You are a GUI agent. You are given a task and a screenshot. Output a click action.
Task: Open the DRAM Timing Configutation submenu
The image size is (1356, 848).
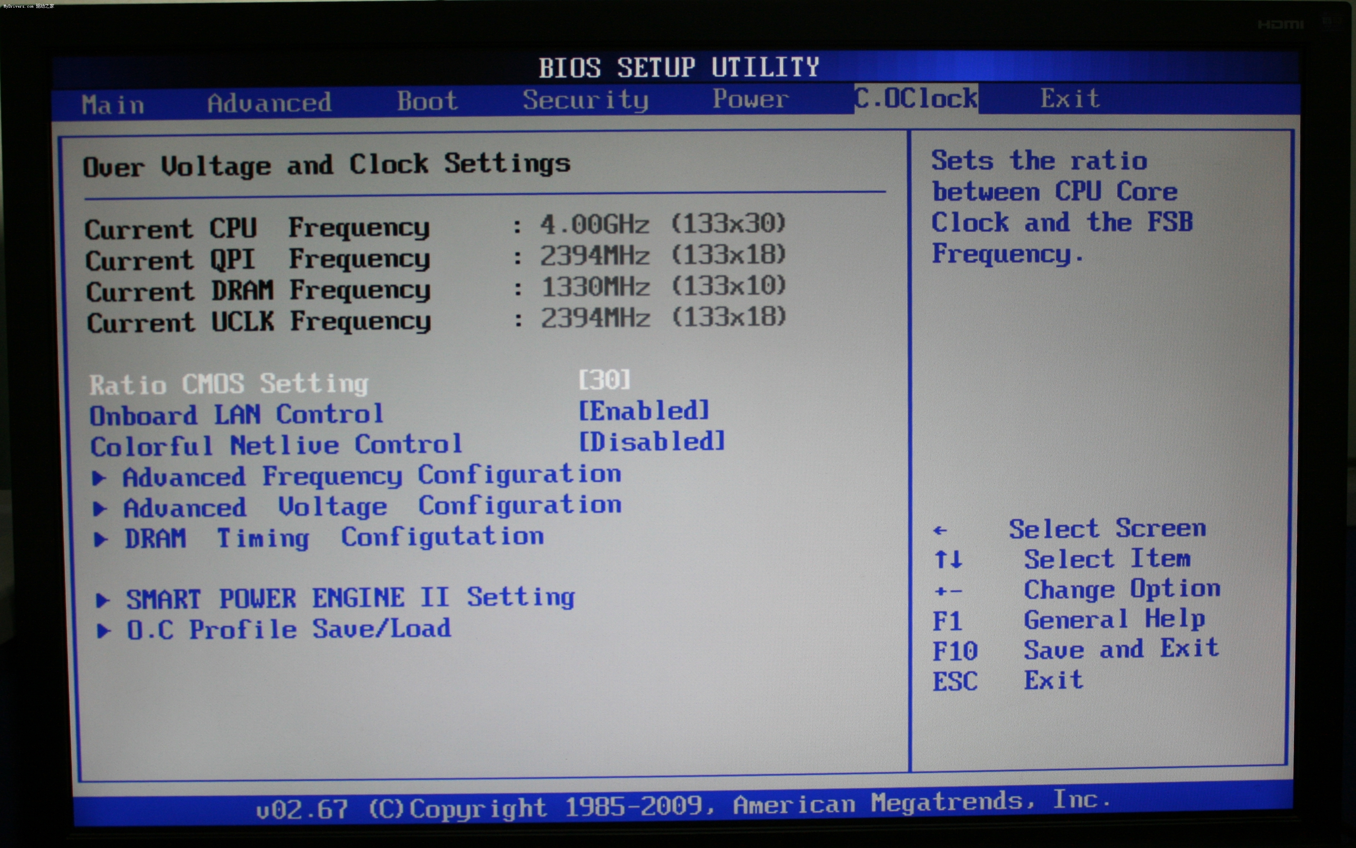click(335, 538)
